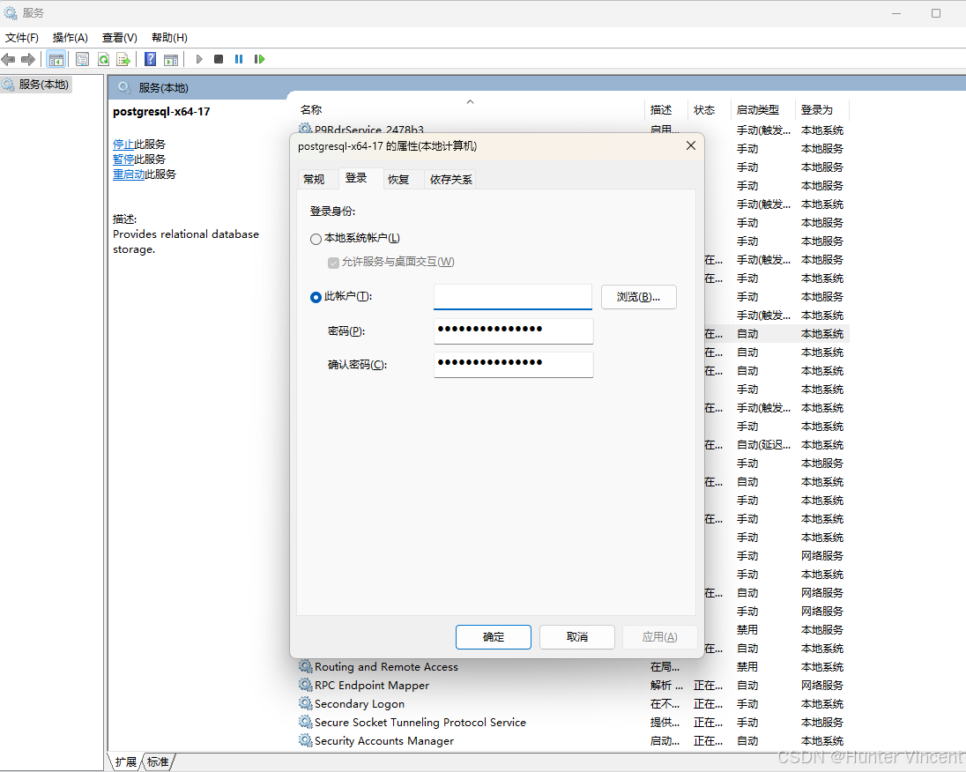This screenshot has height=772, width=966.
Task: Click the 应用 button
Action: coord(660,636)
